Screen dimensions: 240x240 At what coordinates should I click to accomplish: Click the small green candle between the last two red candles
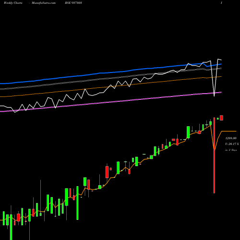click(x=218, y=119)
